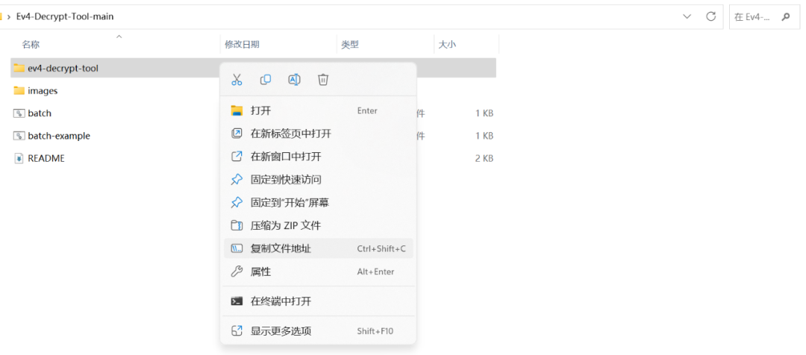Expand the address bar history dropdown

[687, 16]
